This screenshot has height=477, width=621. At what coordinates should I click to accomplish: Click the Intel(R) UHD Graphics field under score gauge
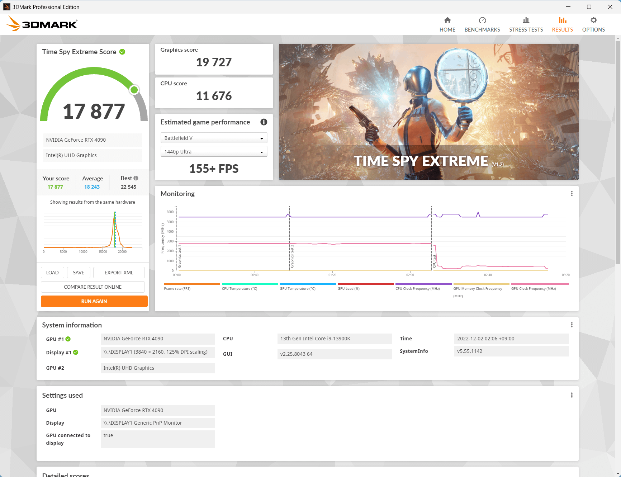93,155
